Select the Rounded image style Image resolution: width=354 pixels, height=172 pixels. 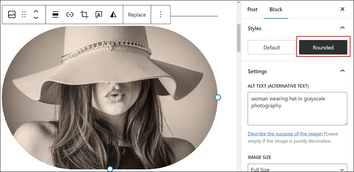323,47
